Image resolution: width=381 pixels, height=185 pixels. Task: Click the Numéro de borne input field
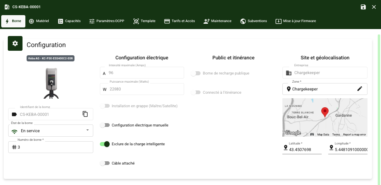(x=53, y=147)
